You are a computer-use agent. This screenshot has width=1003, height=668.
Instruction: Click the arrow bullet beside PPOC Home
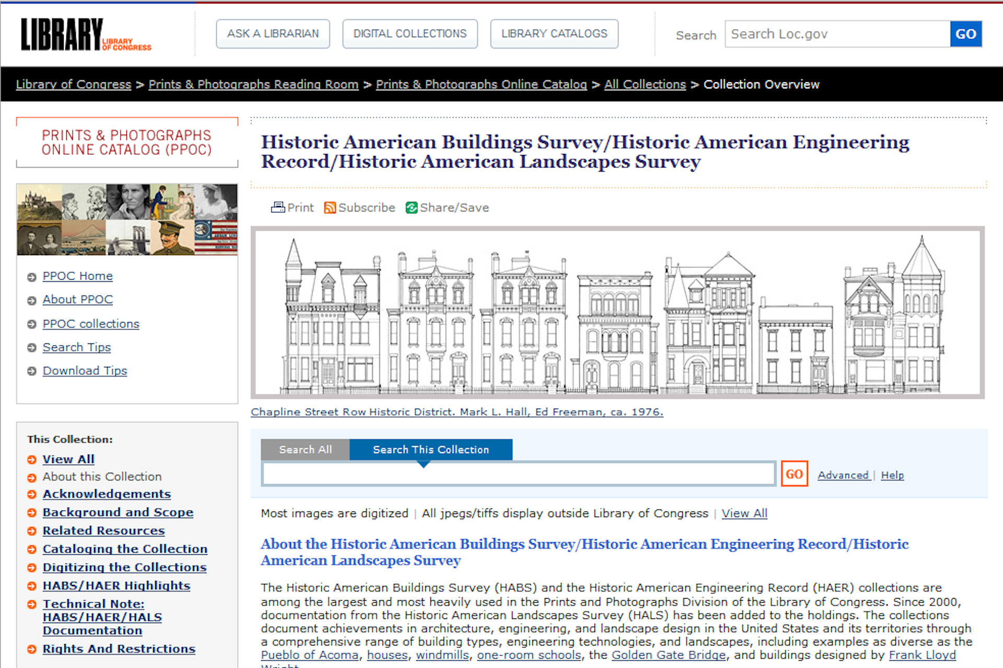[32, 277]
